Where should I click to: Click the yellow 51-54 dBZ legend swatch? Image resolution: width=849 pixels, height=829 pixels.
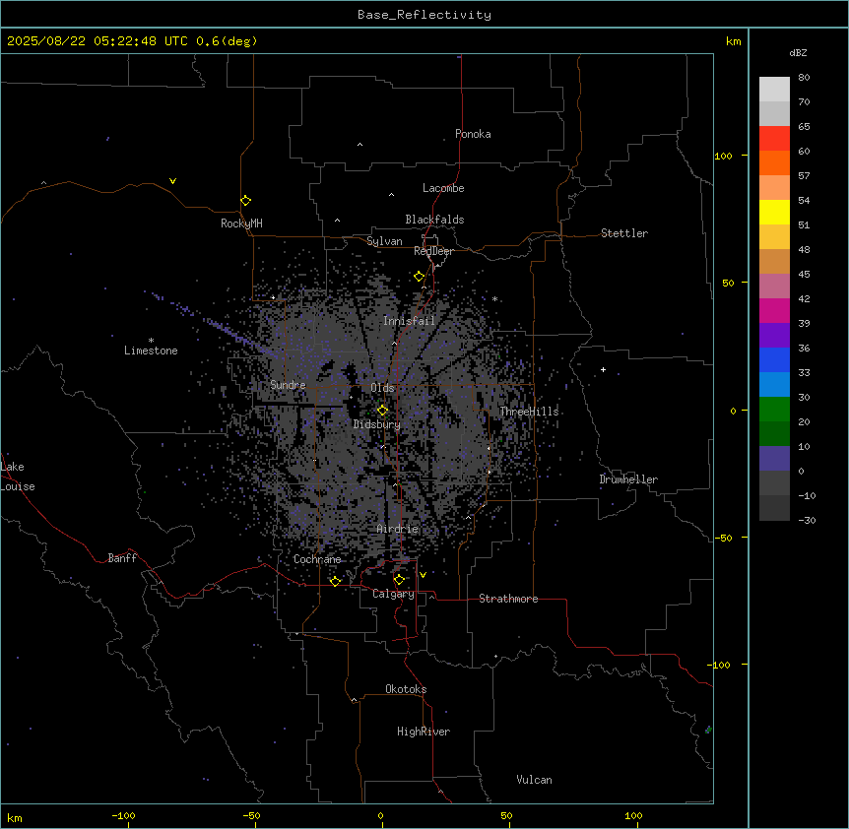pyautogui.click(x=774, y=212)
